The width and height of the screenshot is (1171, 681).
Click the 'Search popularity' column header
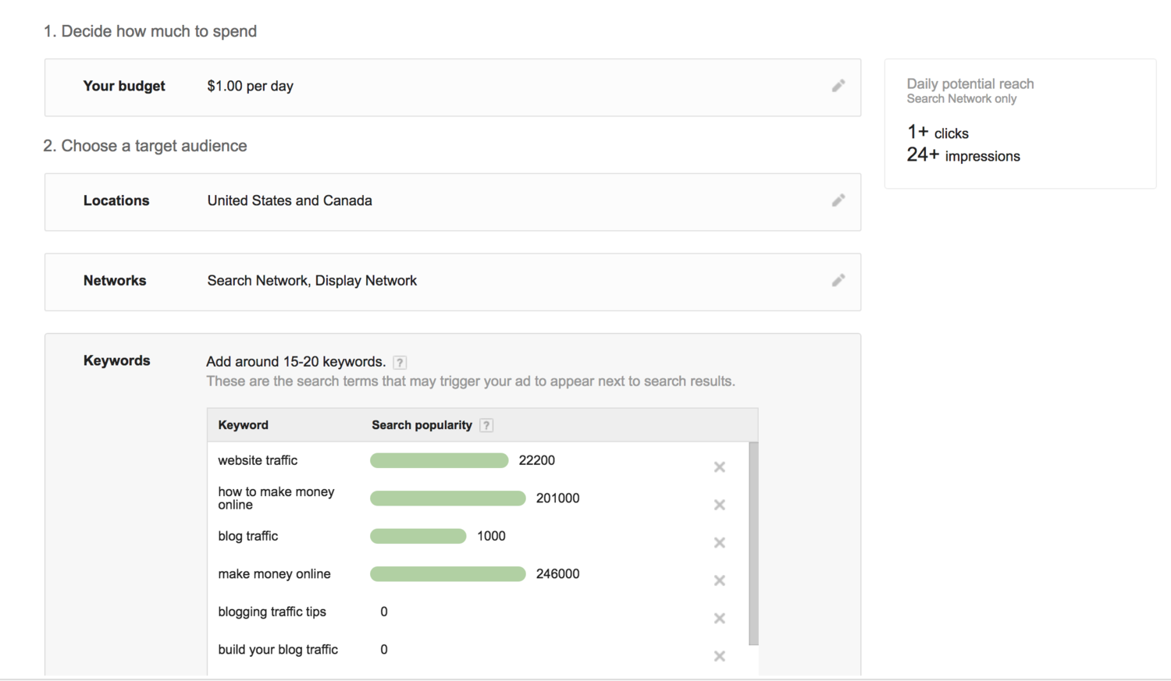422,425
